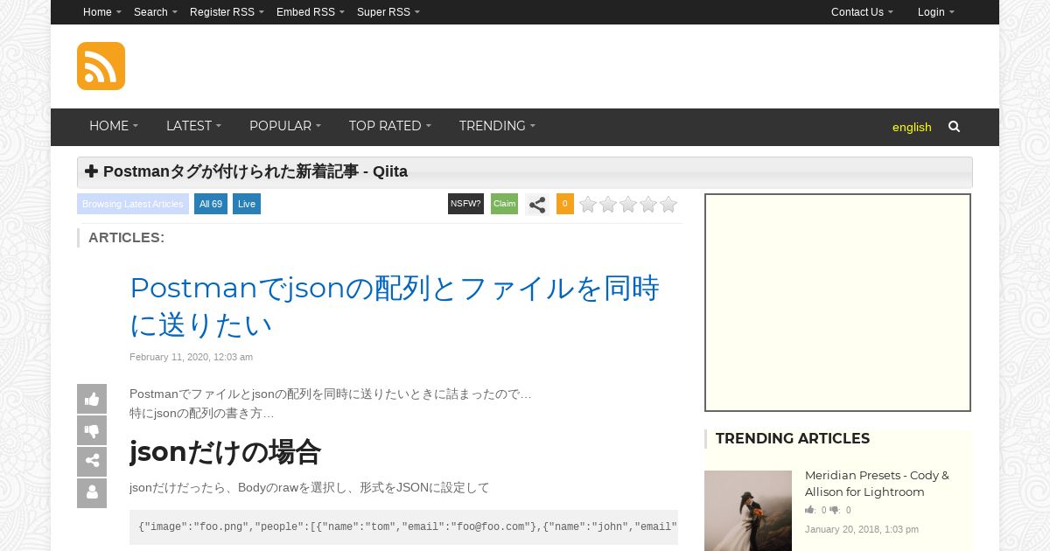
Task: Click the NSFW? button
Action: (x=465, y=204)
